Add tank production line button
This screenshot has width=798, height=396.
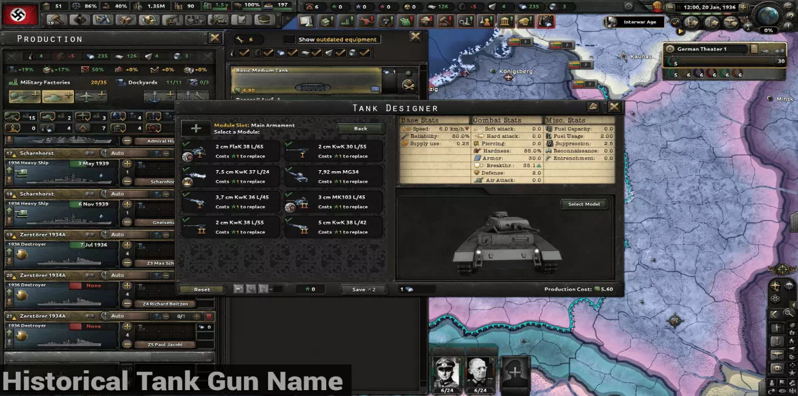(x=58, y=96)
